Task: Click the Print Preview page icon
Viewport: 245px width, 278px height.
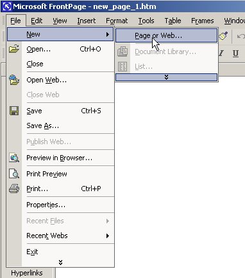Action: click(x=14, y=174)
